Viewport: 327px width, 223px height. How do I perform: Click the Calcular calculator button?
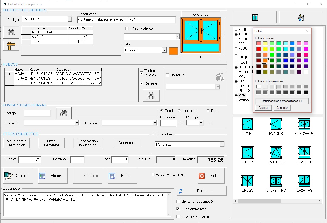[18, 176]
